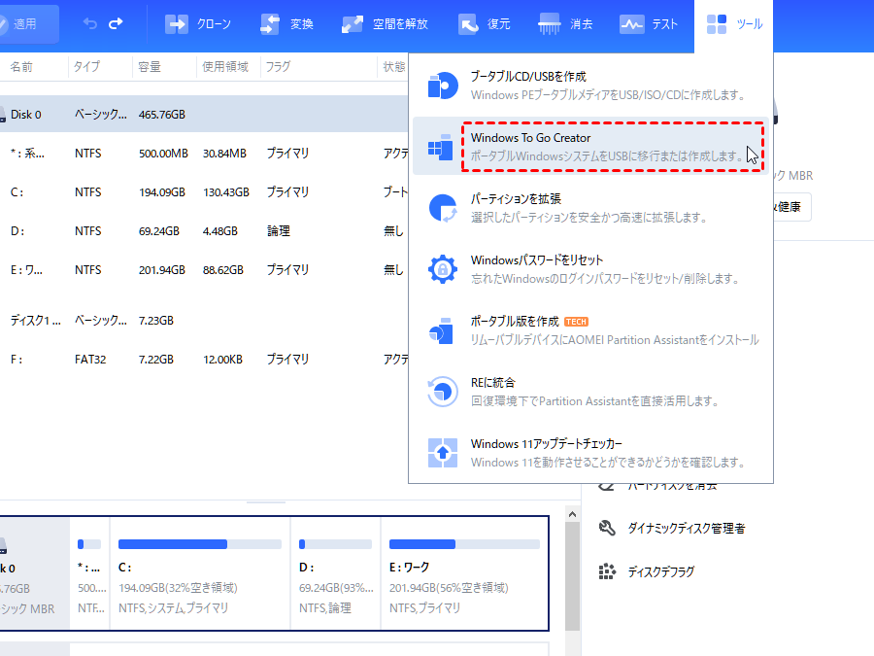Click the ポータブル版を作成 icon
874x656 pixels.
(443, 330)
